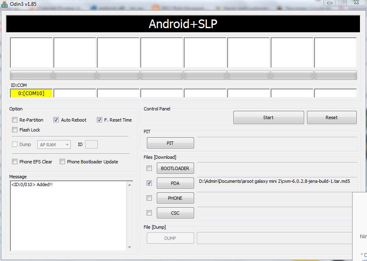Click the CSC file button
The width and height of the screenshot is (367, 261).
[175, 213]
